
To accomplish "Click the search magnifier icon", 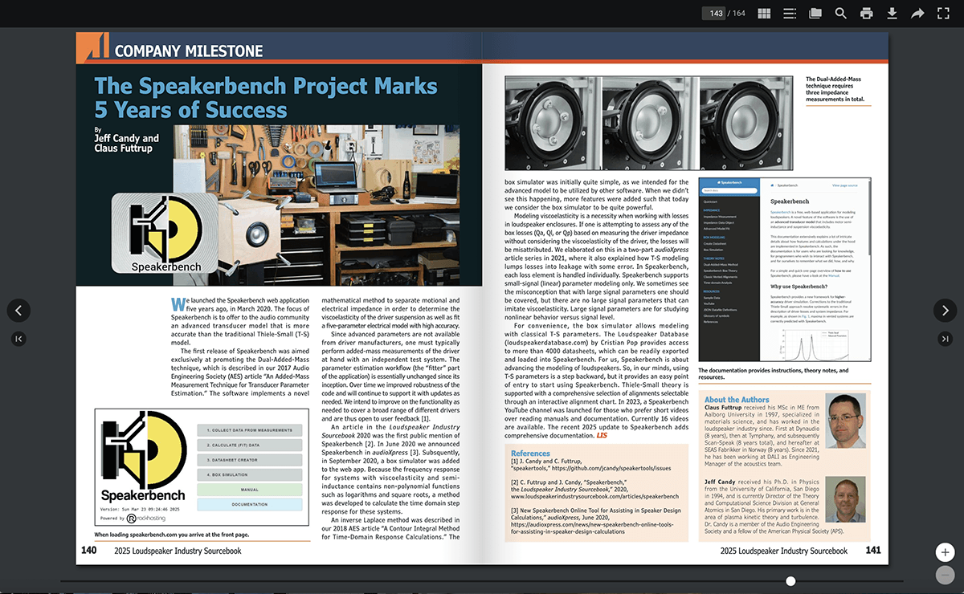I will pos(841,14).
